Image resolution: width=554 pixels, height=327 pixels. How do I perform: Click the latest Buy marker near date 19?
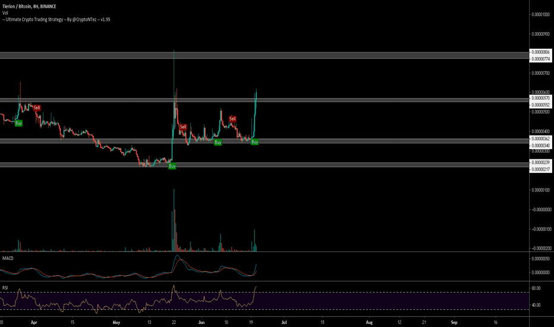pos(254,142)
